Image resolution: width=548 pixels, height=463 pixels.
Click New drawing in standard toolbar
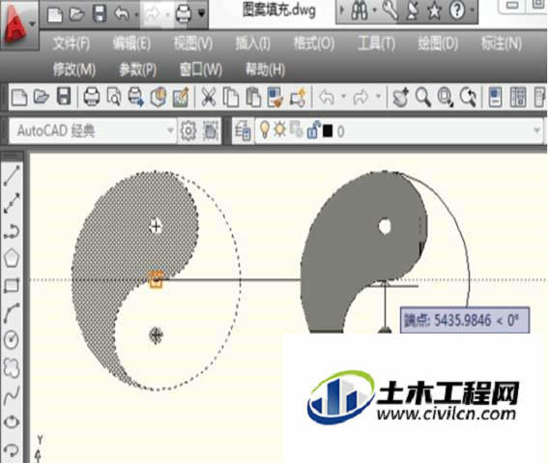click(x=19, y=97)
